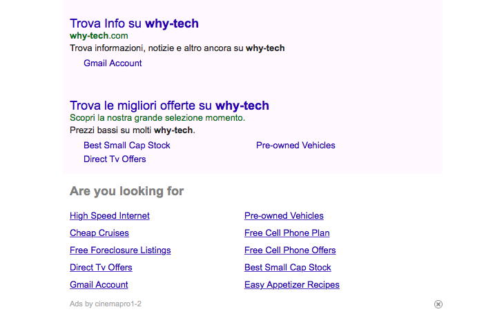Click underlined Gmail Account link at bottom
Viewport: 495px width, 316px height.
tap(99, 284)
